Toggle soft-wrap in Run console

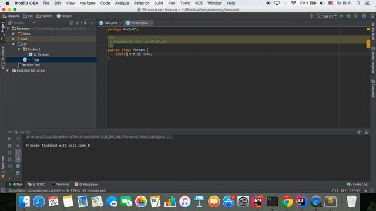pyautogui.click(x=18, y=152)
